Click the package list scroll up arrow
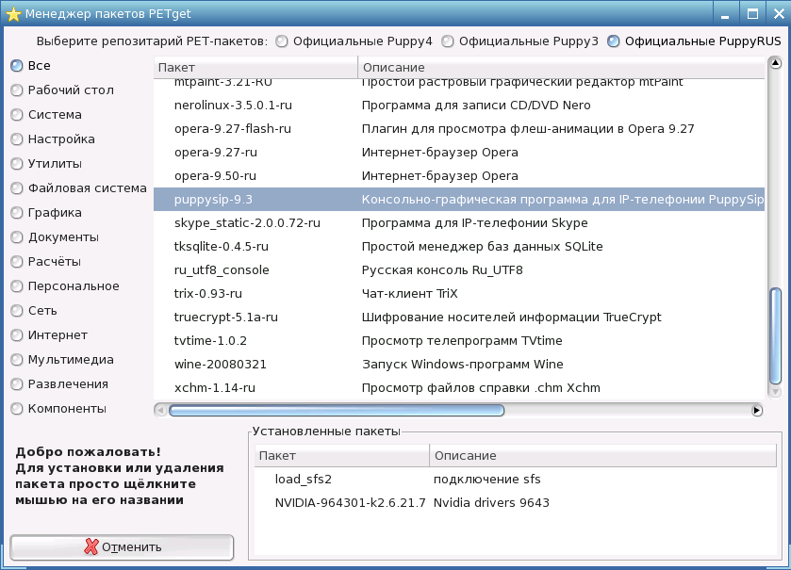The image size is (791, 570). tap(776, 64)
